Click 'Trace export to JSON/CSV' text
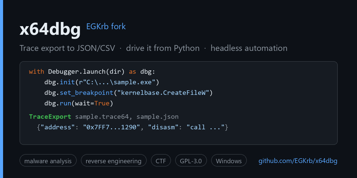Viewport: 357px width, 178px height. 67,48
